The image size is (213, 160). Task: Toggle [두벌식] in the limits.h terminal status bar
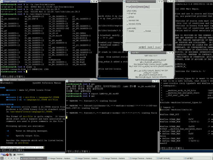pos(179,148)
